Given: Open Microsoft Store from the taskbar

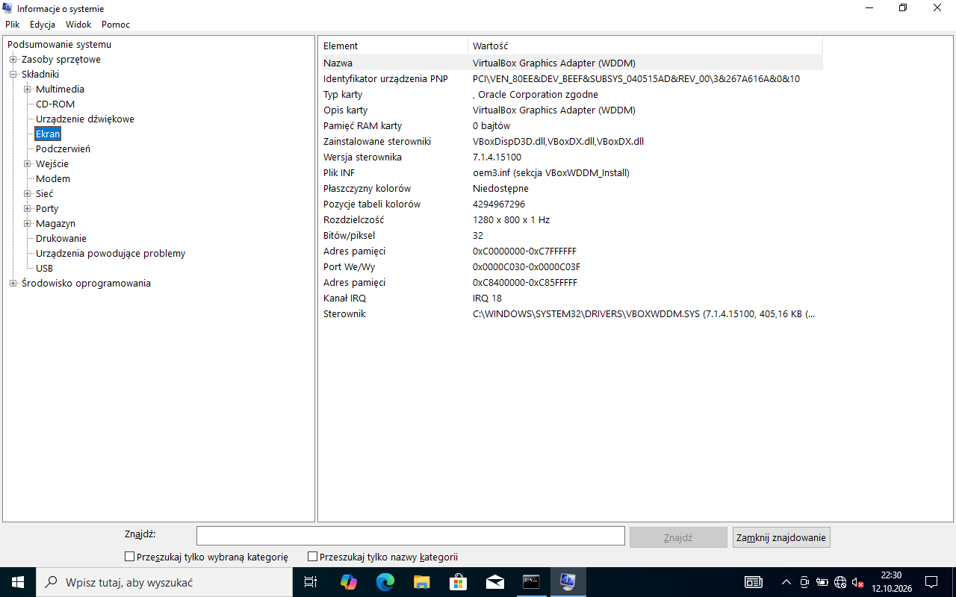Looking at the screenshot, I should click(458, 582).
